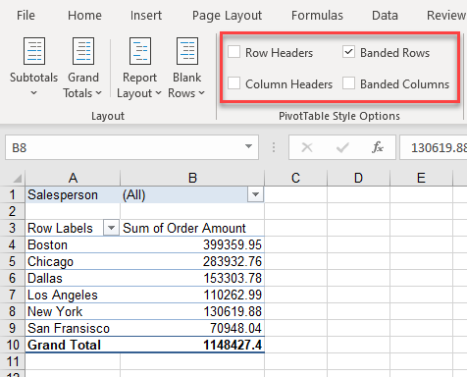Select row 11 header
The width and height of the screenshot is (467, 377).
pos(13,361)
